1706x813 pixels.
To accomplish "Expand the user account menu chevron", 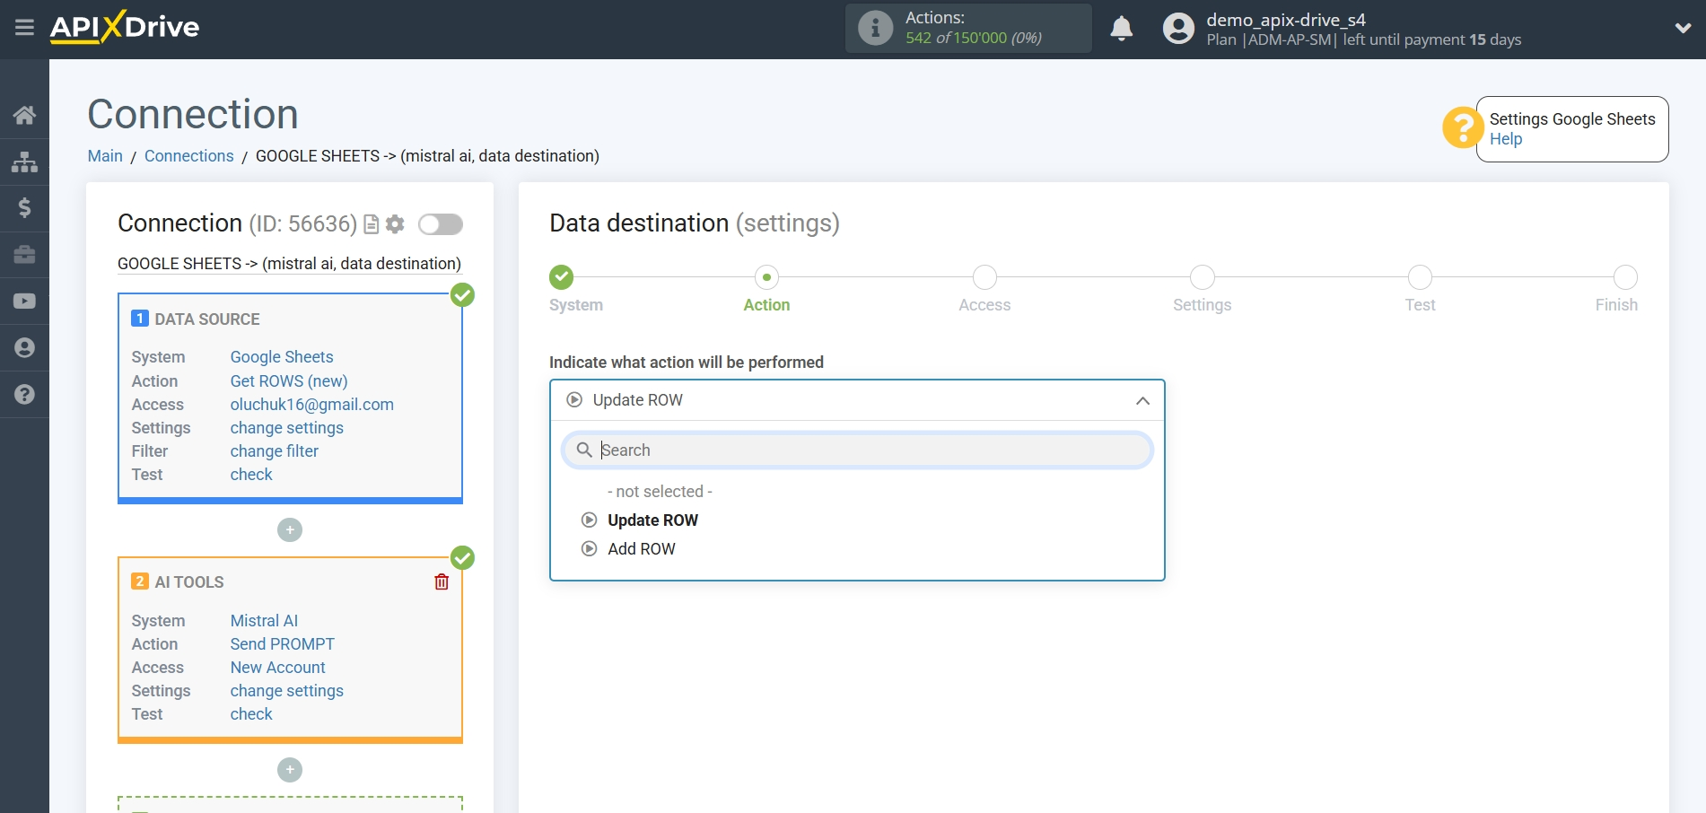I will click(x=1683, y=29).
